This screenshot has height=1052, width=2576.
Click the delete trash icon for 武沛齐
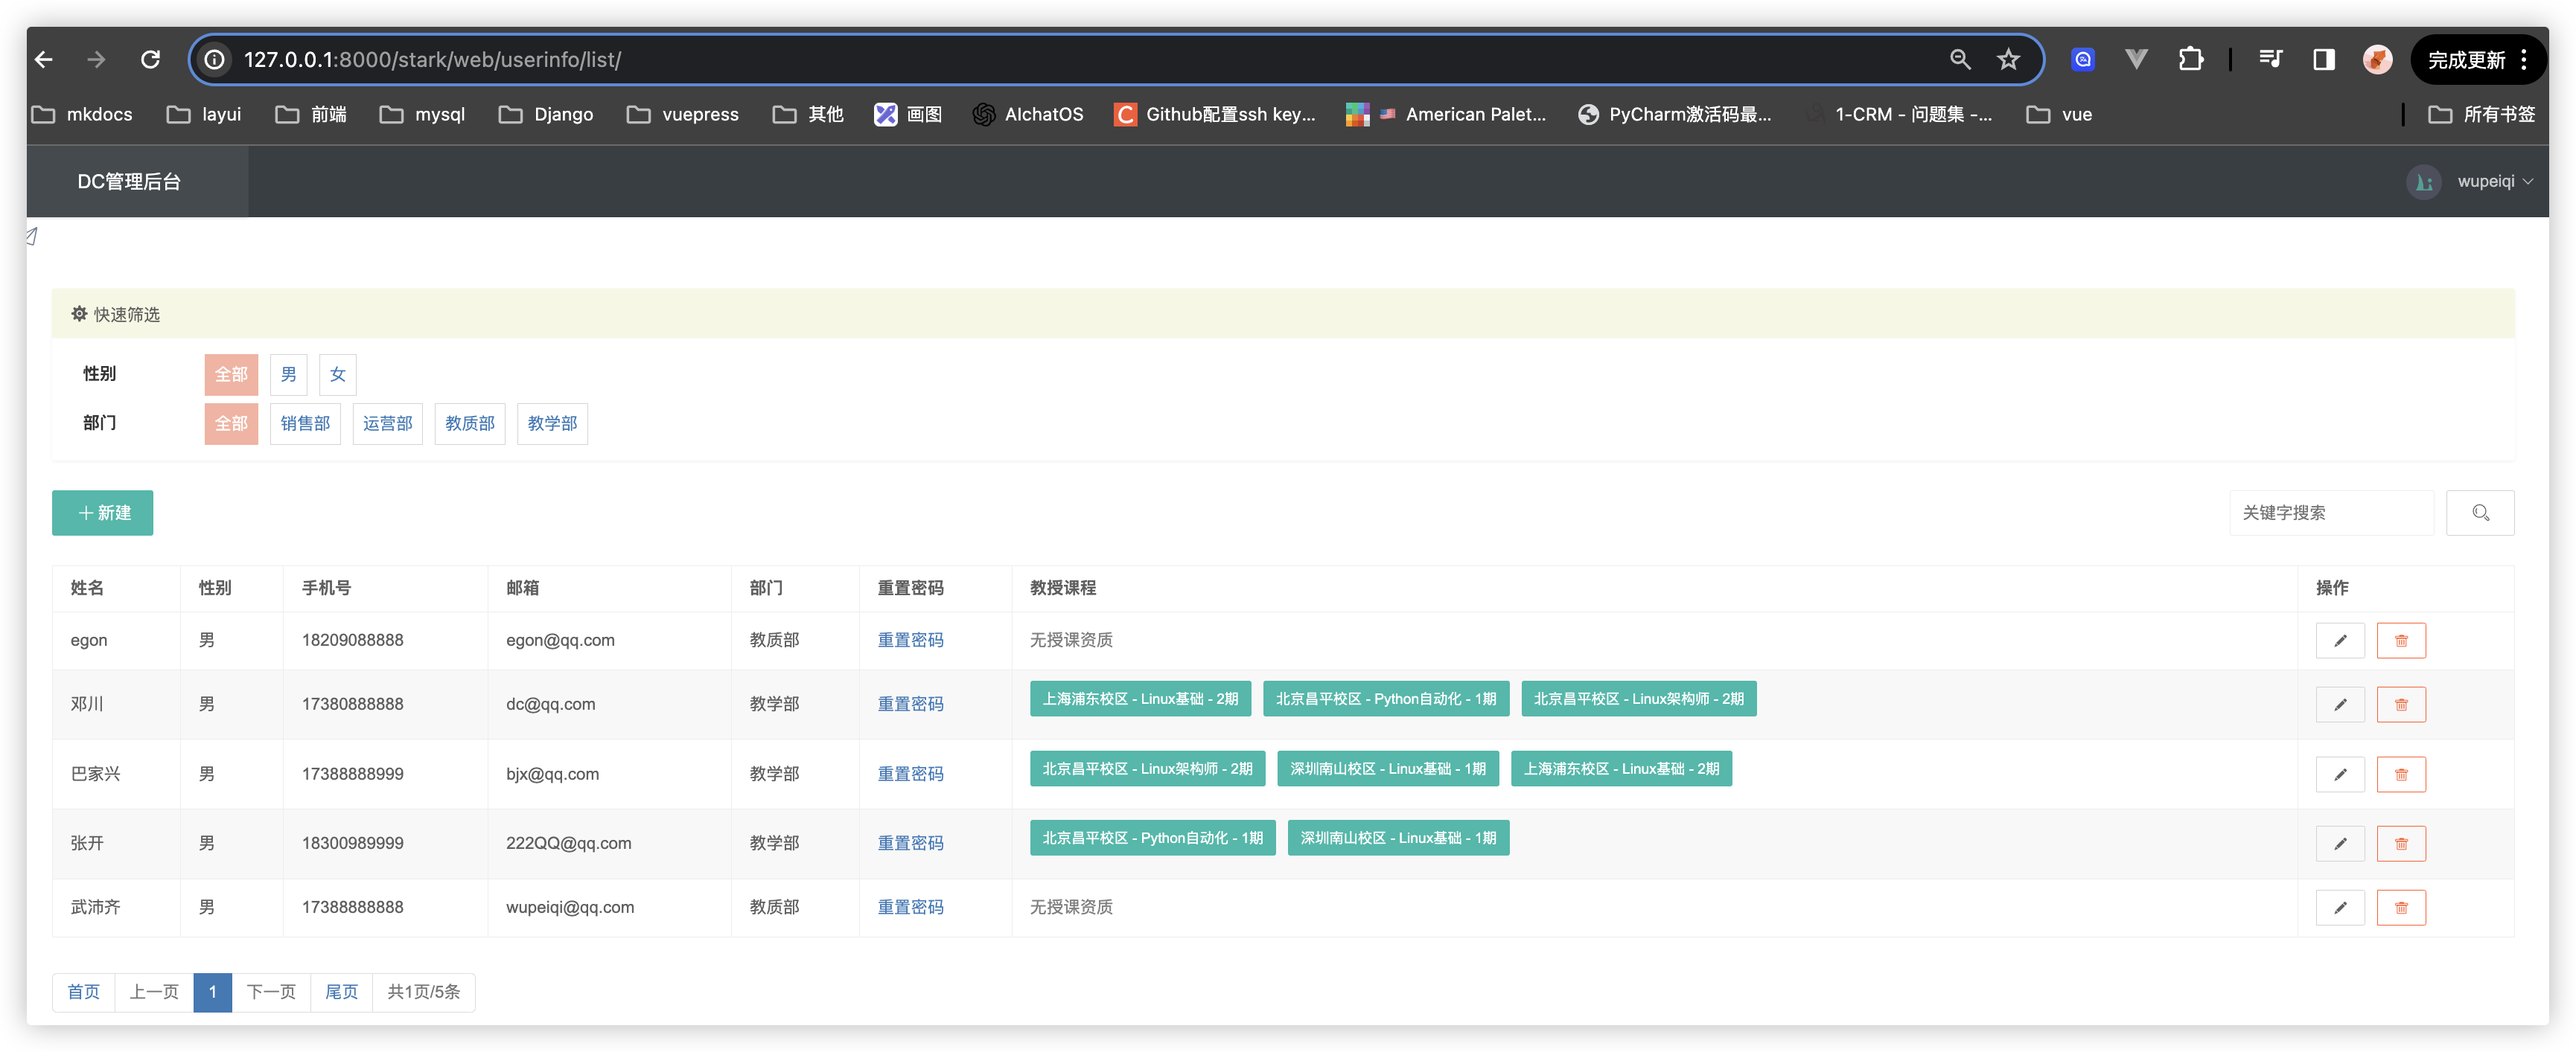tap(2400, 907)
